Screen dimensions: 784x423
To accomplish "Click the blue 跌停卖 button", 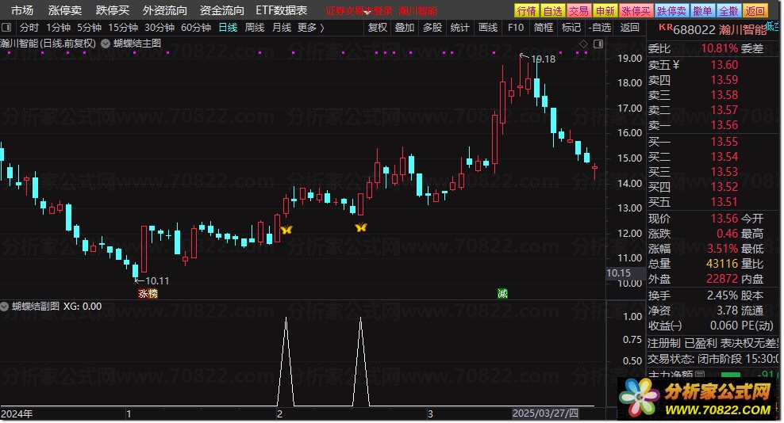I will tap(671, 11).
